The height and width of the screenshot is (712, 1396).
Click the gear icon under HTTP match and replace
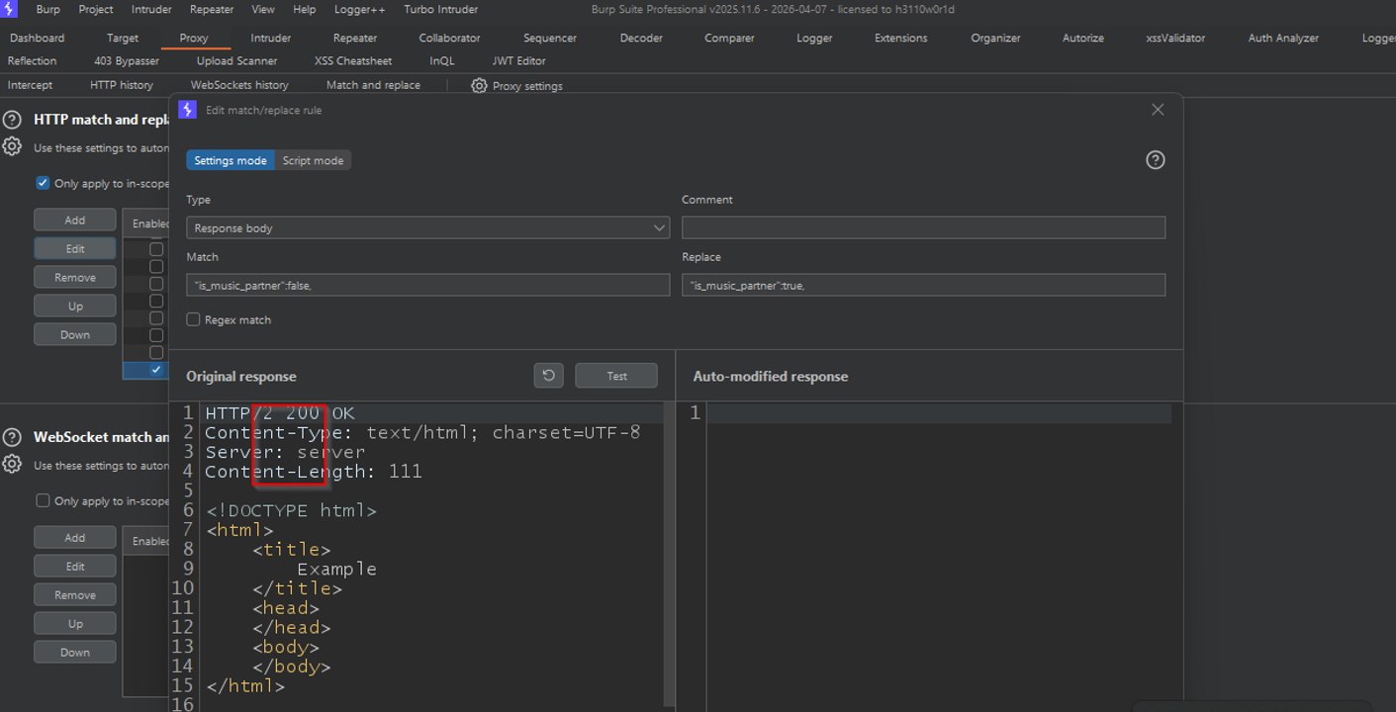point(12,147)
